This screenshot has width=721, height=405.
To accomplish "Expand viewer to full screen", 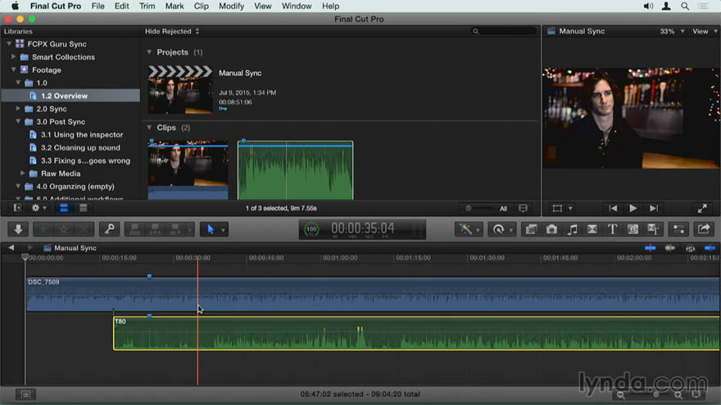I will [702, 209].
